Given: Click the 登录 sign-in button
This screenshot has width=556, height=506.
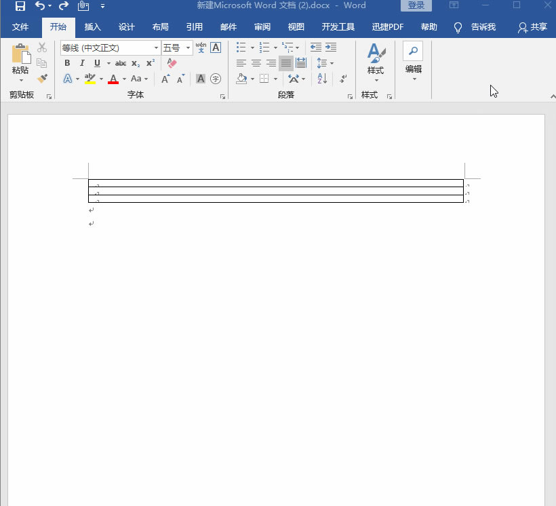Looking at the screenshot, I should 416,6.
